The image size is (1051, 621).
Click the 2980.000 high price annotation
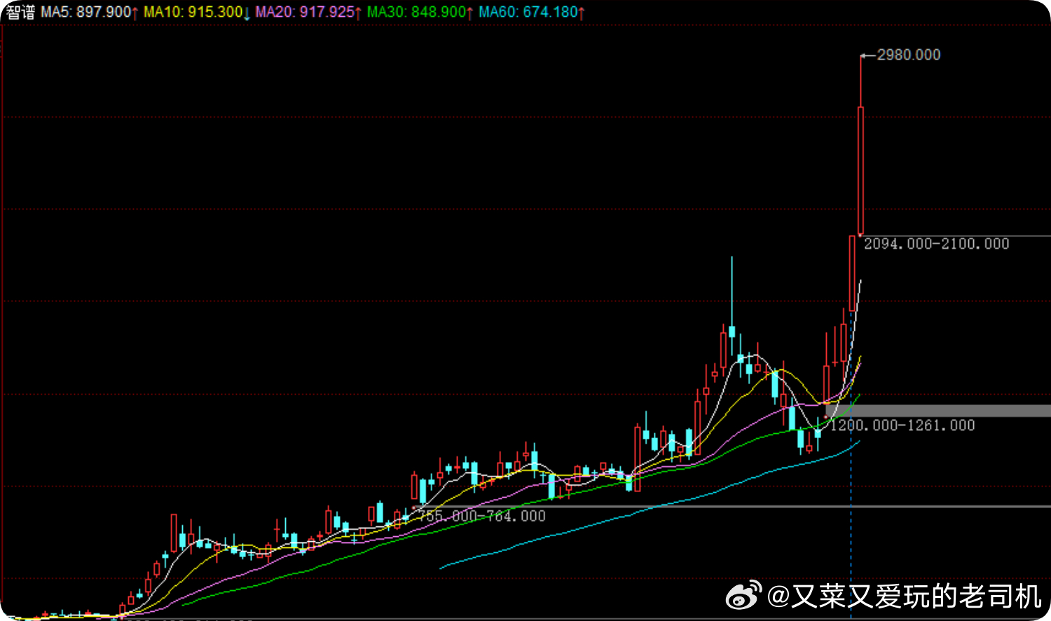(x=908, y=55)
